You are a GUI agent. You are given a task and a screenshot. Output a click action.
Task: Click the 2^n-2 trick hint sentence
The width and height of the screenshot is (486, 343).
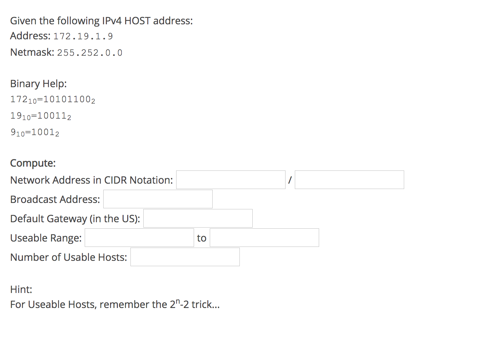pyautogui.click(x=115, y=304)
